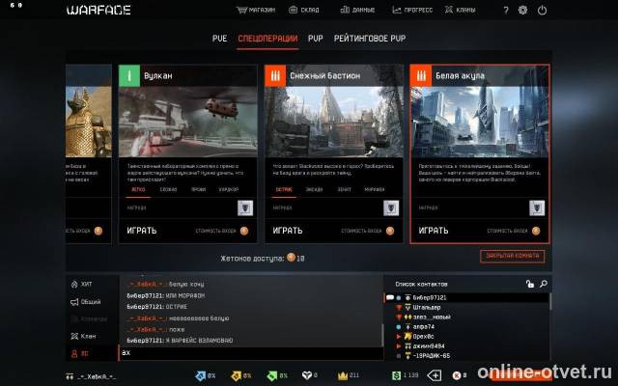Click the yellow booster icon
Viewport: 618px width, 386px height.
[x=236, y=375]
